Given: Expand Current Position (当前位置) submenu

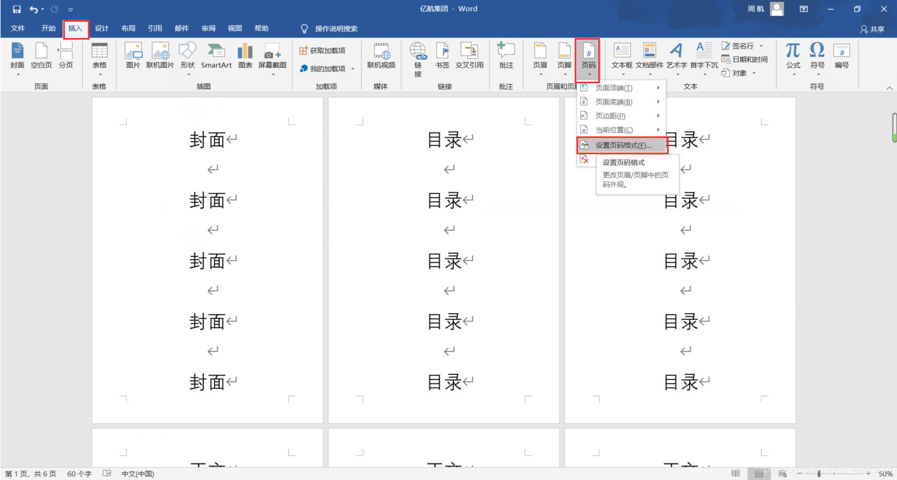Looking at the screenshot, I should [x=621, y=130].
